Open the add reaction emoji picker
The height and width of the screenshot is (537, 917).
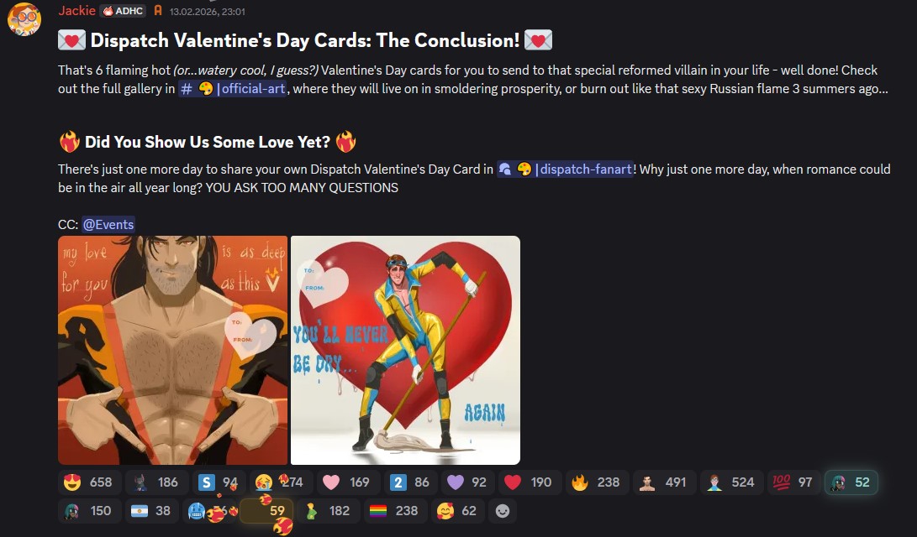click(503, 511)
